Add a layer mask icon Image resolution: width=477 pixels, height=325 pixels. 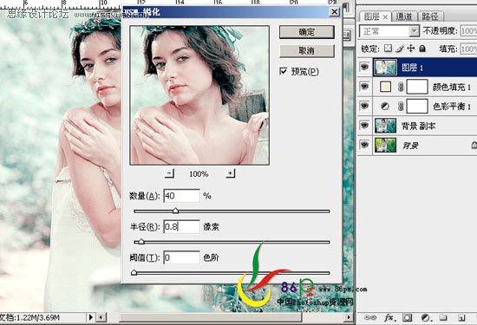(407, 318)
